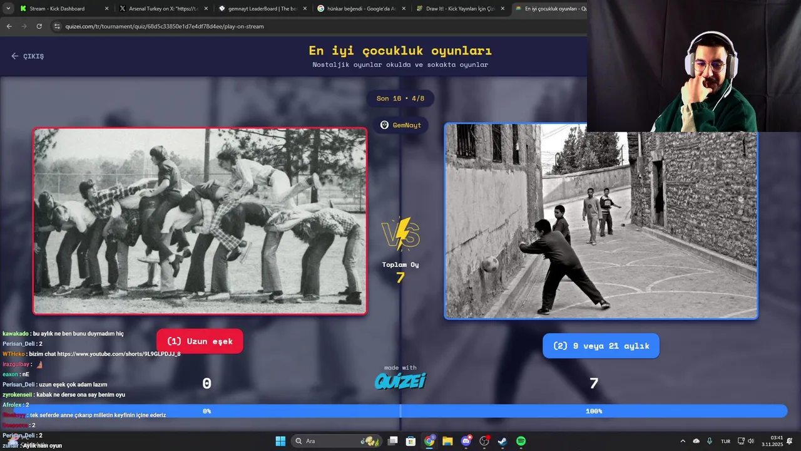
Task: Close the Stream - Kick Dashboard tab
Action: [106, 9]
